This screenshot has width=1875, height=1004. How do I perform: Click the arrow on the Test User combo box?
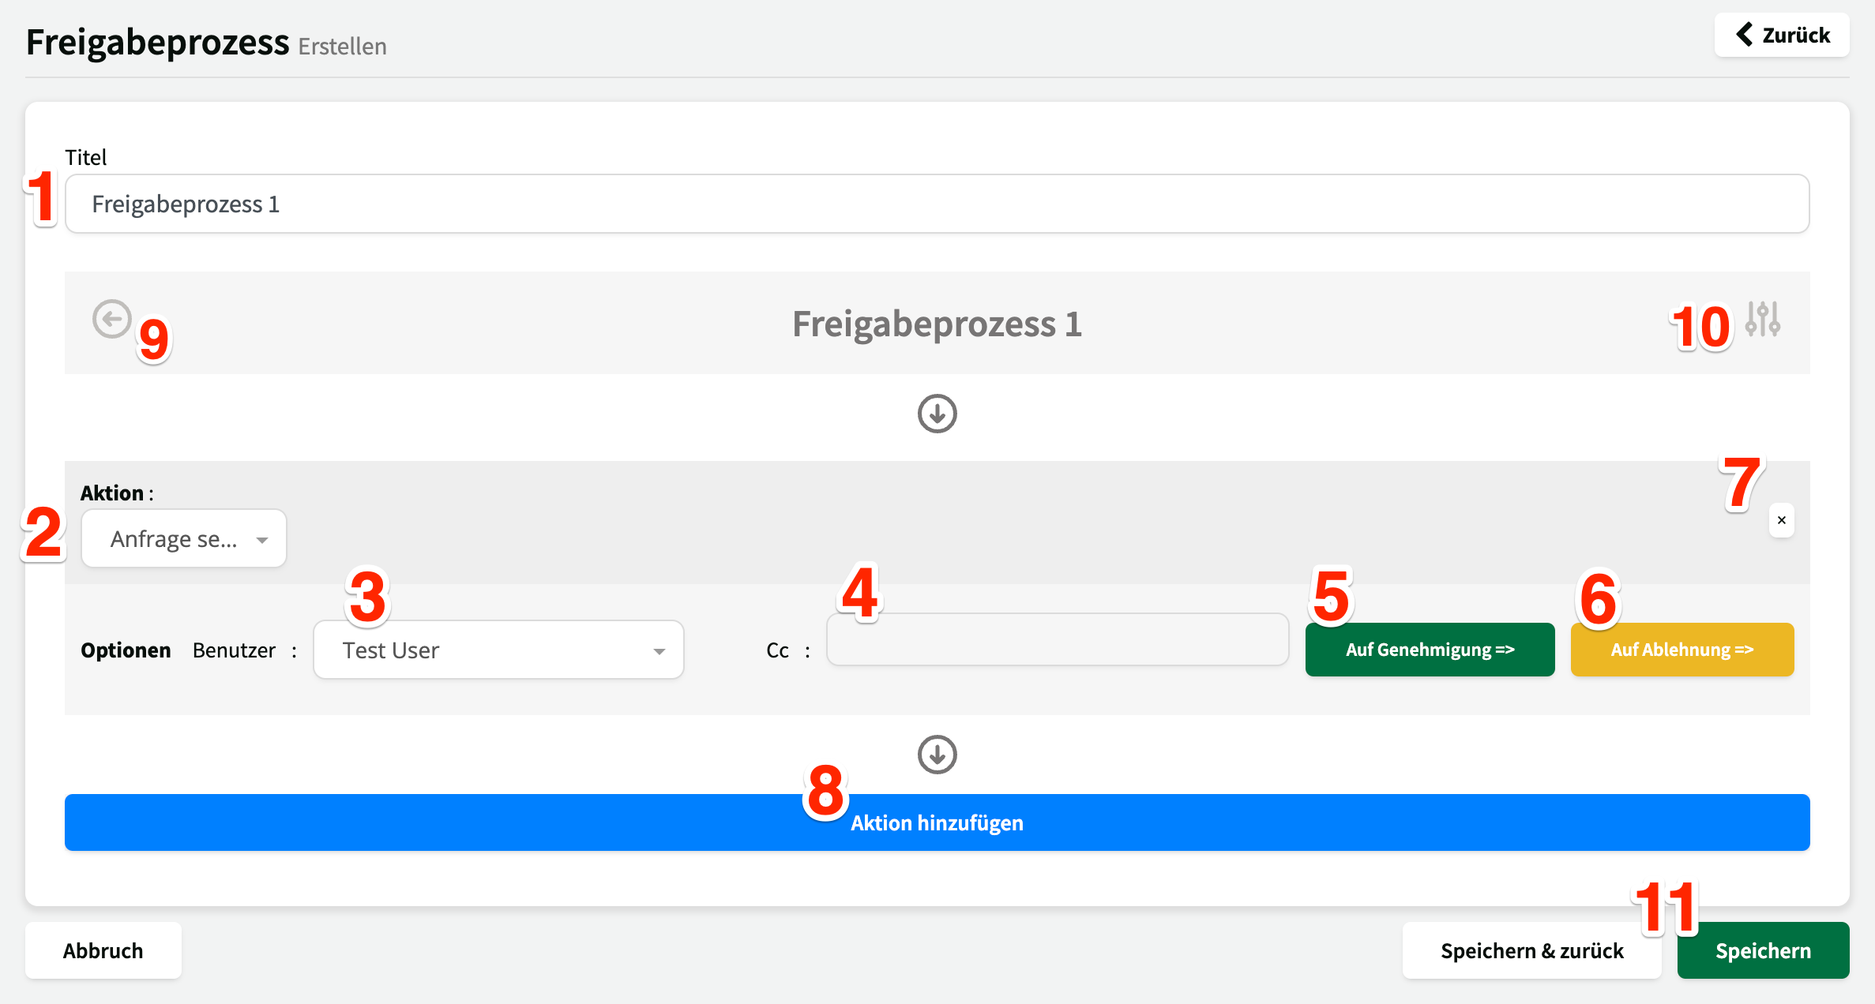659,651
